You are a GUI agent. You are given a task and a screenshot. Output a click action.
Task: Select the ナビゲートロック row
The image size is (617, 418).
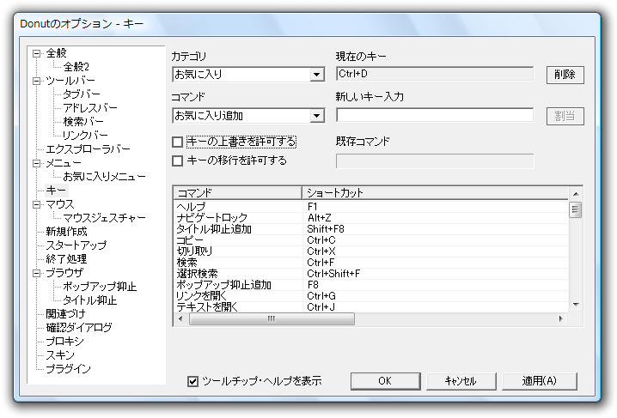coord(371,218)
